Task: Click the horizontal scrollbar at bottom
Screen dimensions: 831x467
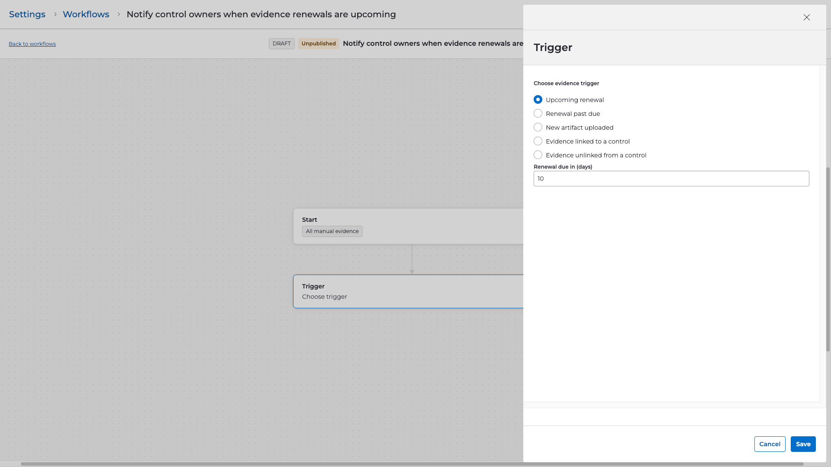Action: (411, 464)
